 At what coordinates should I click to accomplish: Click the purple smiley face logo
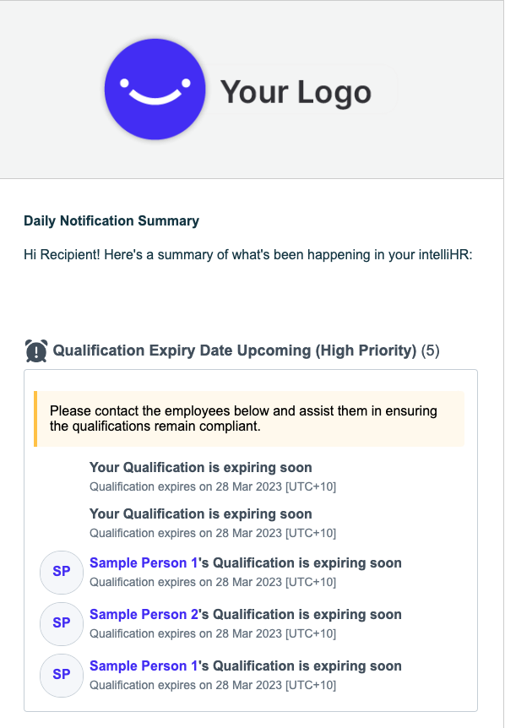click(155, 90)
